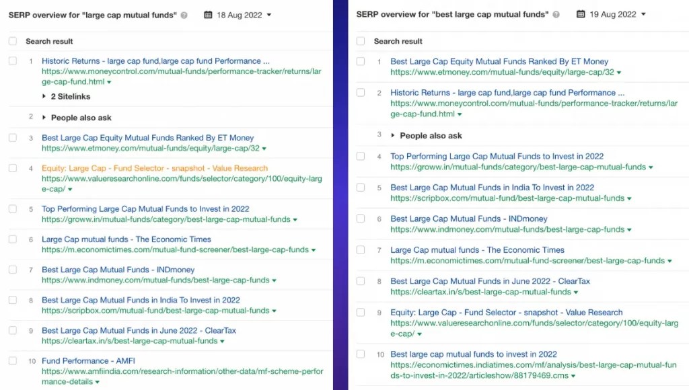This screenshot has width=689, height=390.
Task: Open URL dropdown for right cleartax result
Action: click(x=576, y=292)
